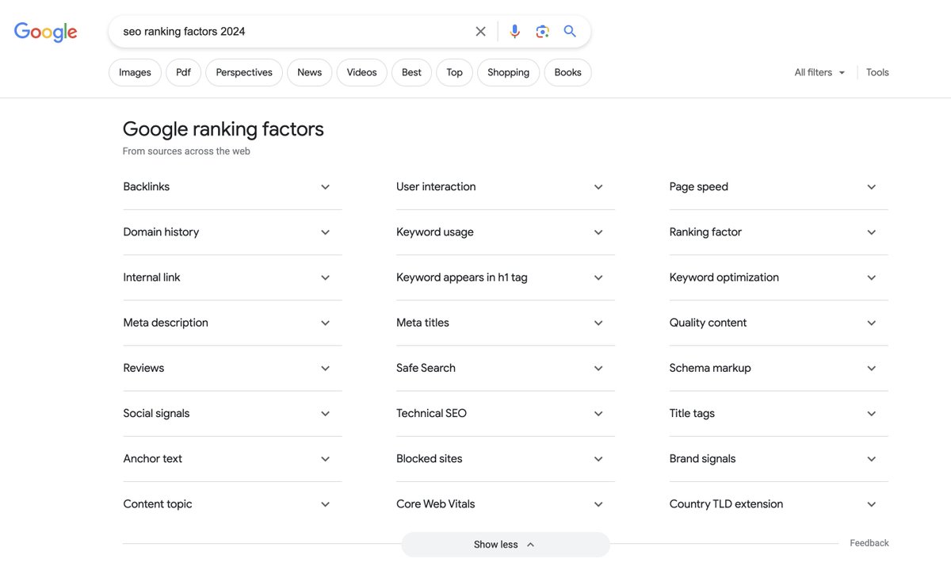
Task: Expand the Technical SEO chevron
Action: pos(598,413)
